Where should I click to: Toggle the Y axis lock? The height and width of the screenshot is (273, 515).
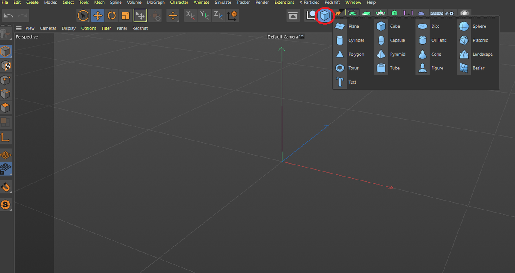pos(204,16)
